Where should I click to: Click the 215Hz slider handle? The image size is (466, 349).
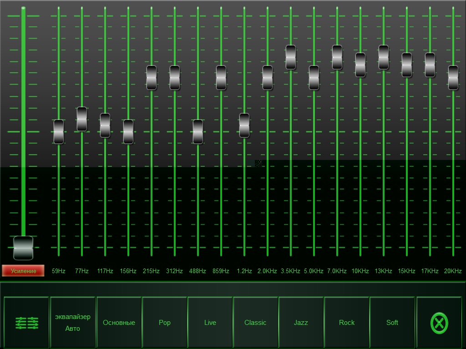click(x=152, y=78)
